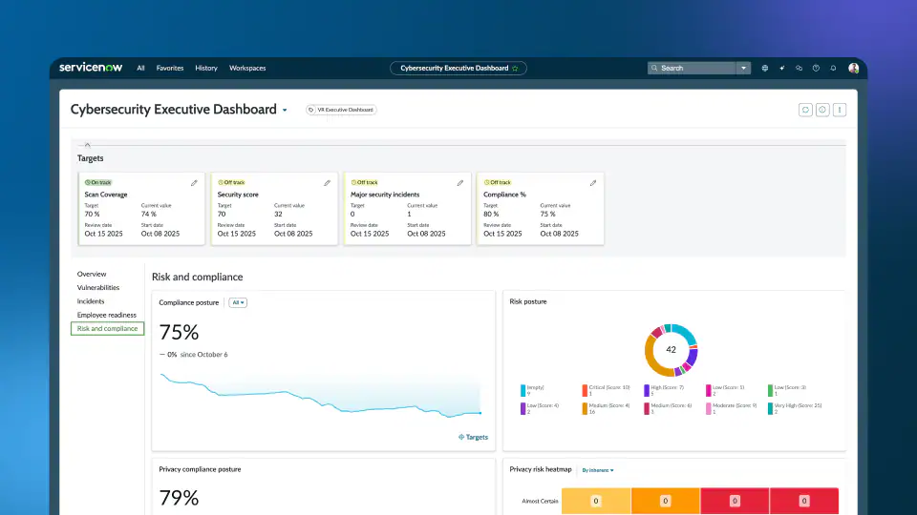Screen dimensions: 917x515
Task: Click the ServiceNow logo
Action: coord(91,68)
